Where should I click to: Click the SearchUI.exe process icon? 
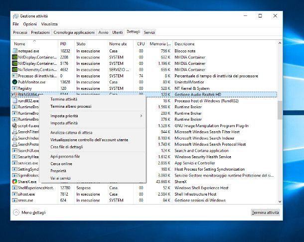point(15,150)
